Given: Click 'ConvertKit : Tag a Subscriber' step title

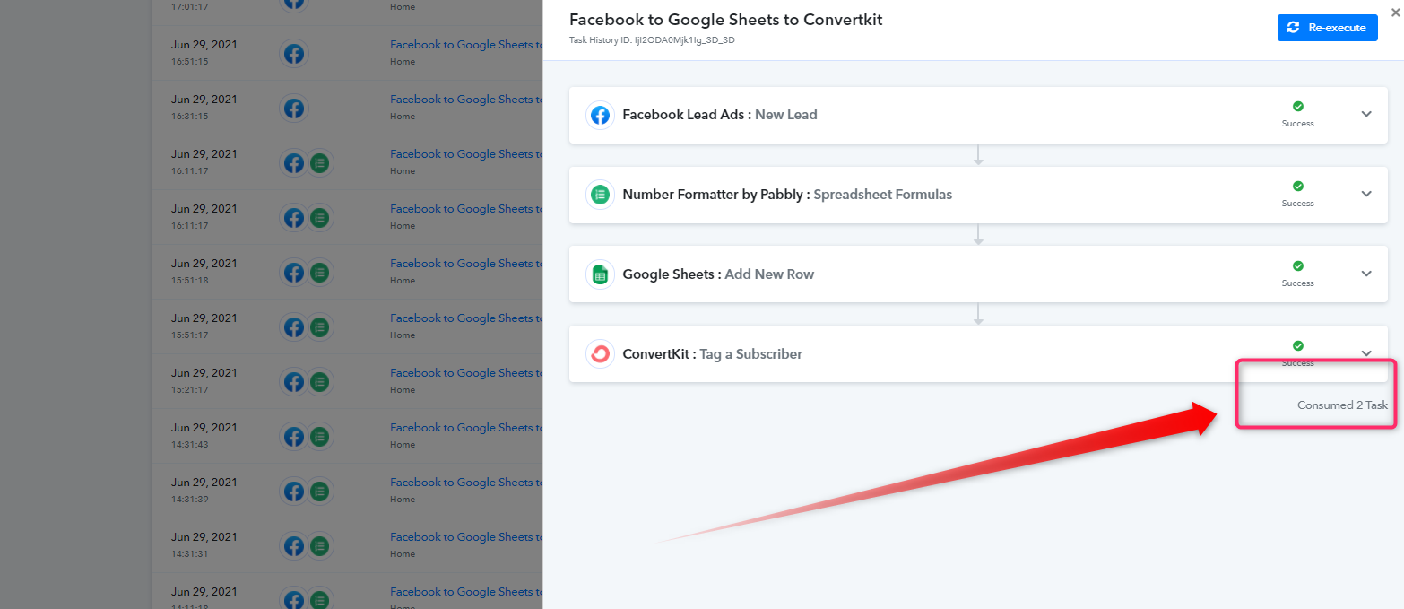Looking at the screenshot, I should click(x=712, y=354).
